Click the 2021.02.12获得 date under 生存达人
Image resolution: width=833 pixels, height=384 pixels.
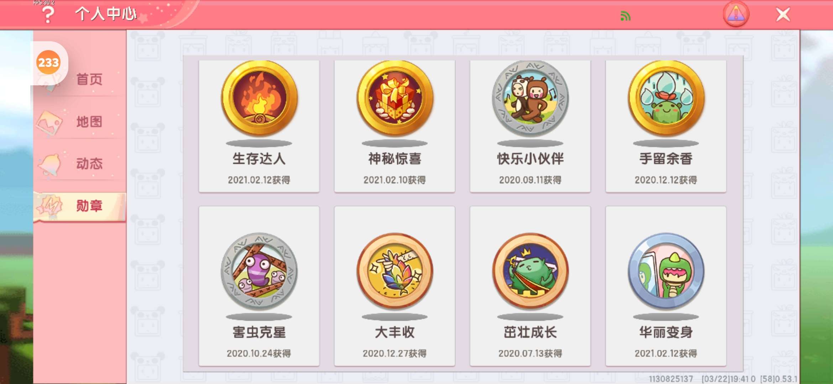(x=259, y=180)
